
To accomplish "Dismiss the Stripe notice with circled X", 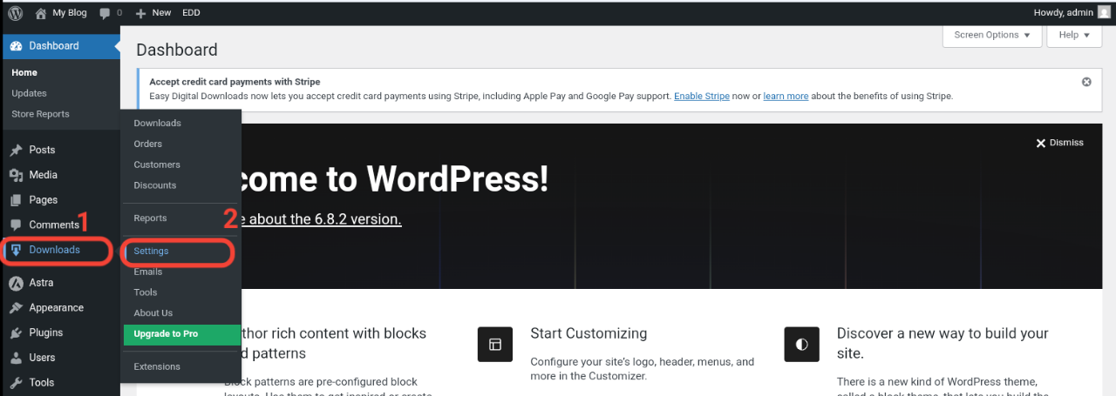I will 1086,82.
